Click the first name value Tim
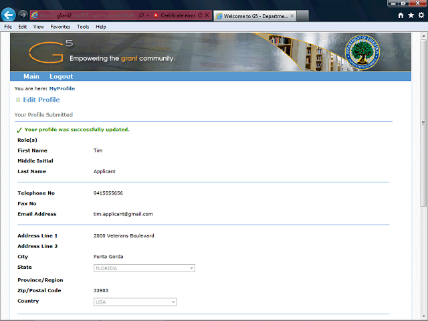This screenshot has height=321, width=428. 98,150
